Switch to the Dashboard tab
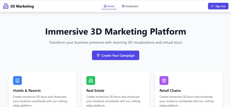231x107 pixels. pyautogui.click(x=130, y=6)
